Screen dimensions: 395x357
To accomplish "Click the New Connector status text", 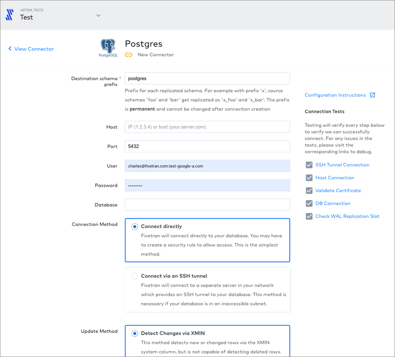I will point(156,55).
